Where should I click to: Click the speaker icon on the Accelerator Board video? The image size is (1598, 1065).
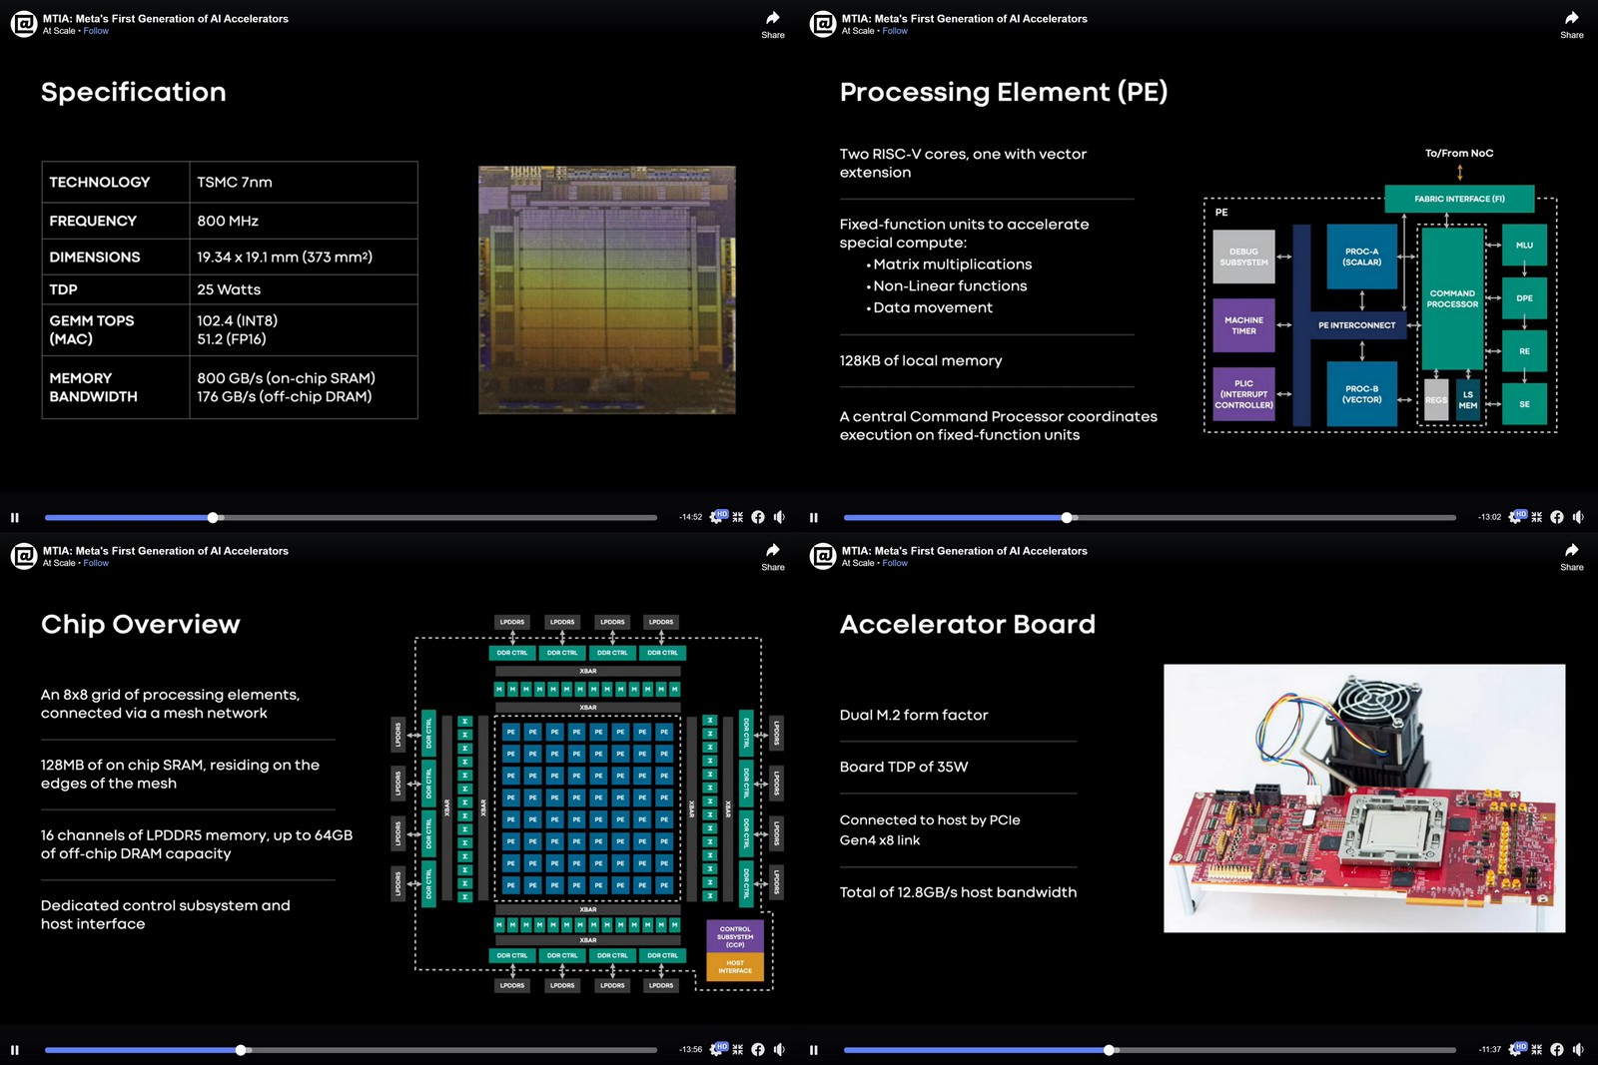coord(1578,1049)
